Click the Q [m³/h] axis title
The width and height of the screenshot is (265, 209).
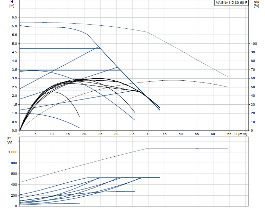[x=241, y=134]
